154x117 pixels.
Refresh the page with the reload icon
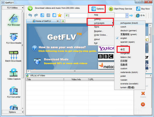tap(42, 15)
